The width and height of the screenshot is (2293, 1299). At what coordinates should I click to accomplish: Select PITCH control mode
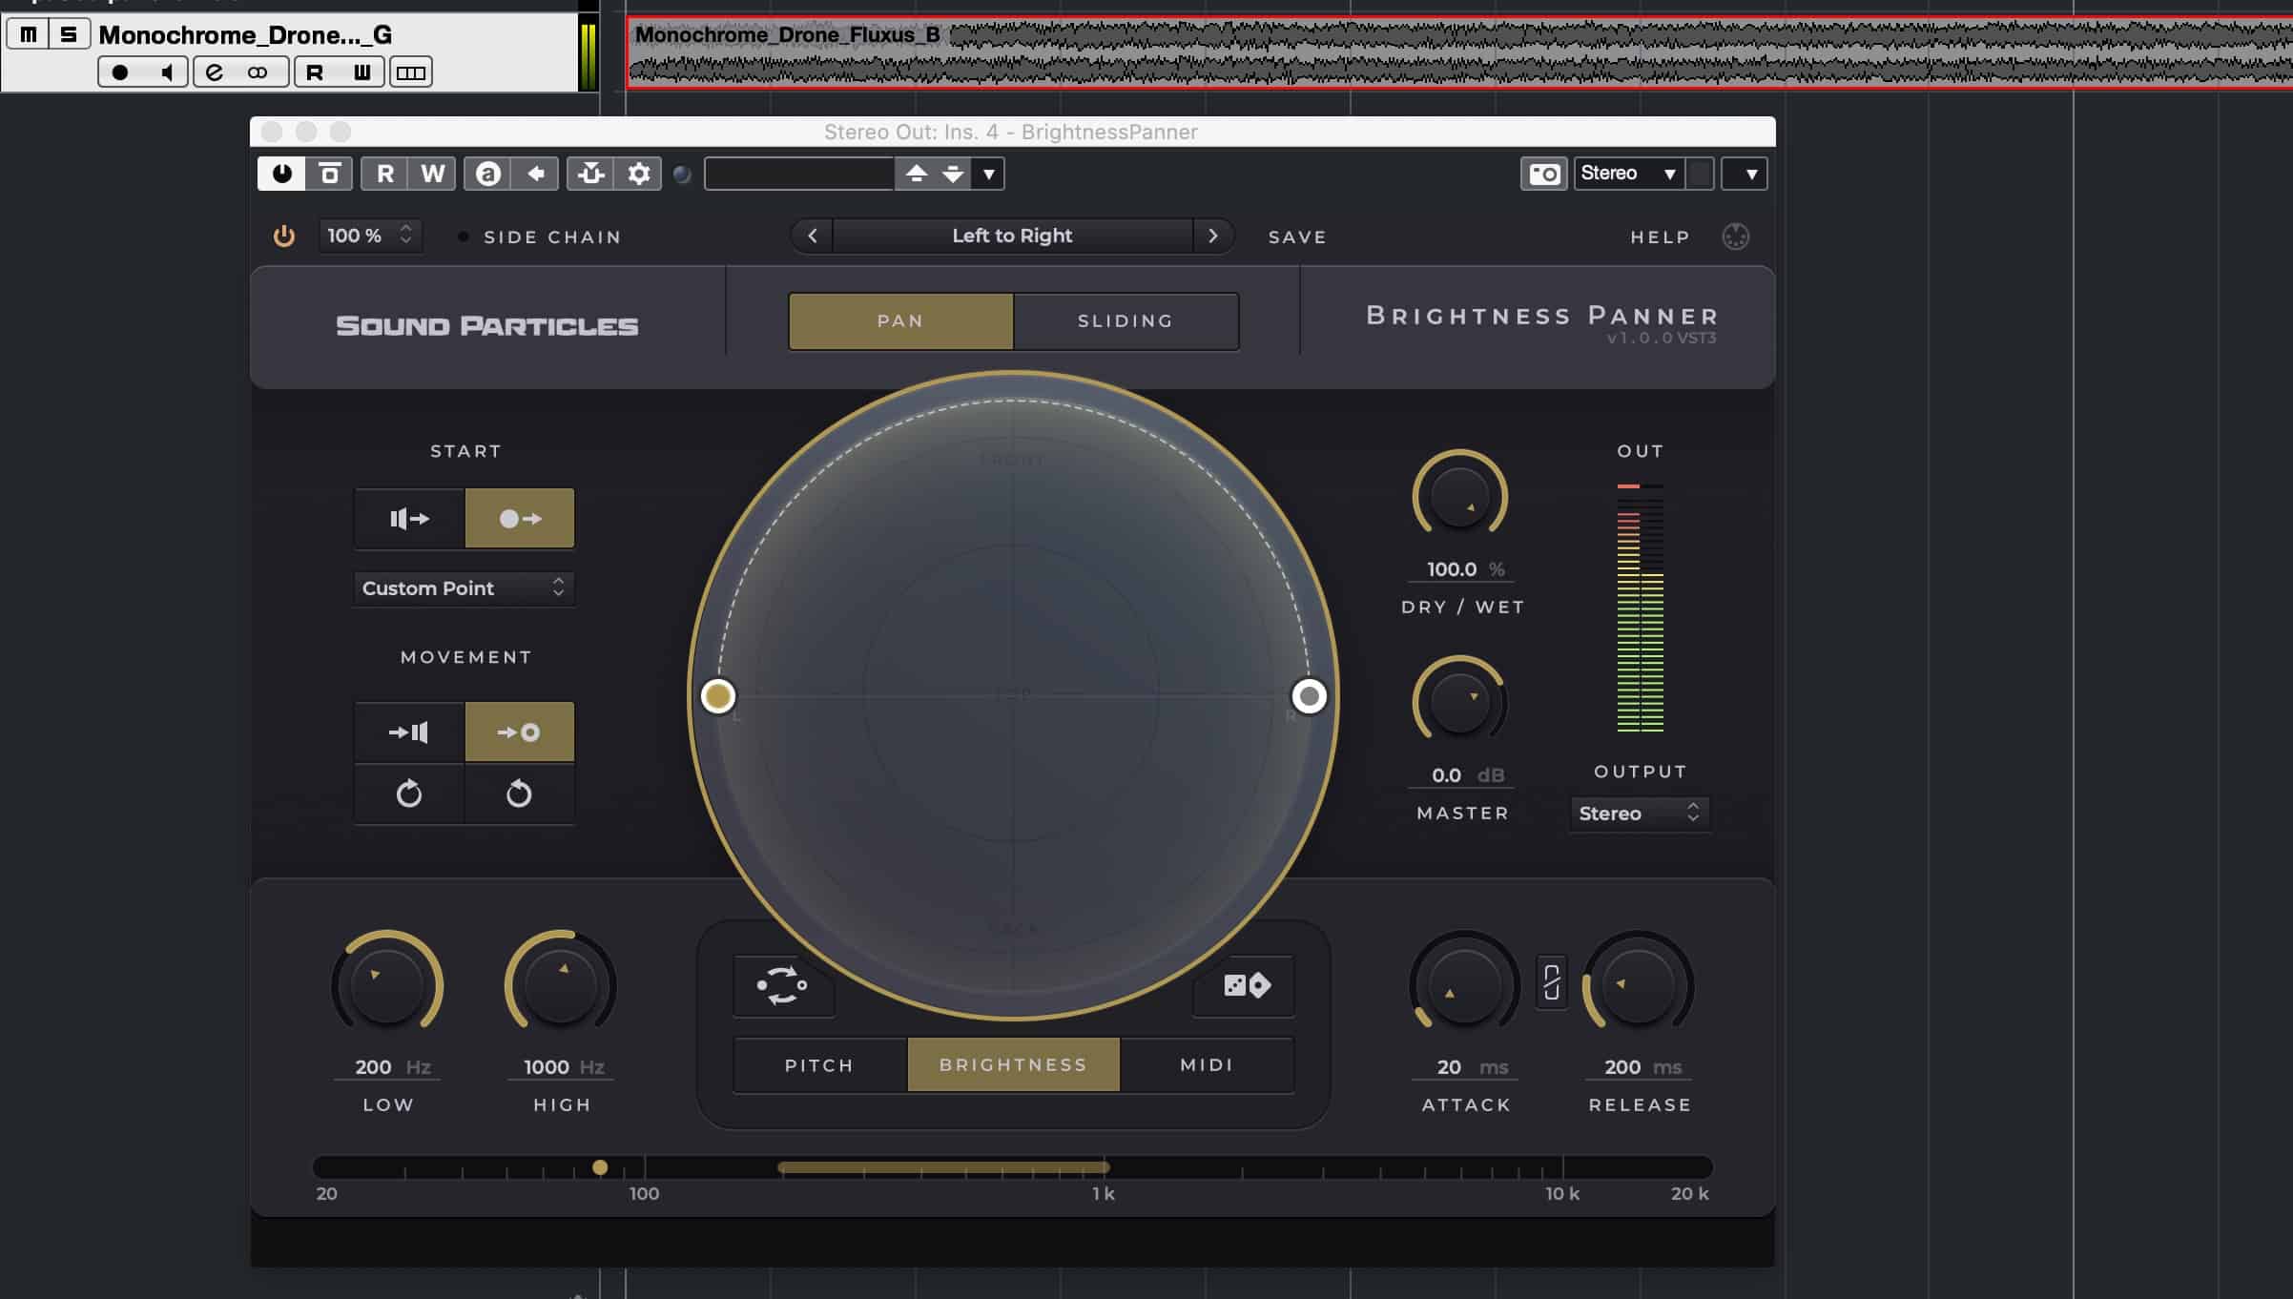(819, 1064)
